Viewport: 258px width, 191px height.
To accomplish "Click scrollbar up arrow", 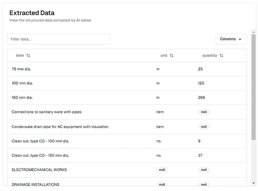I will point(254,32).
